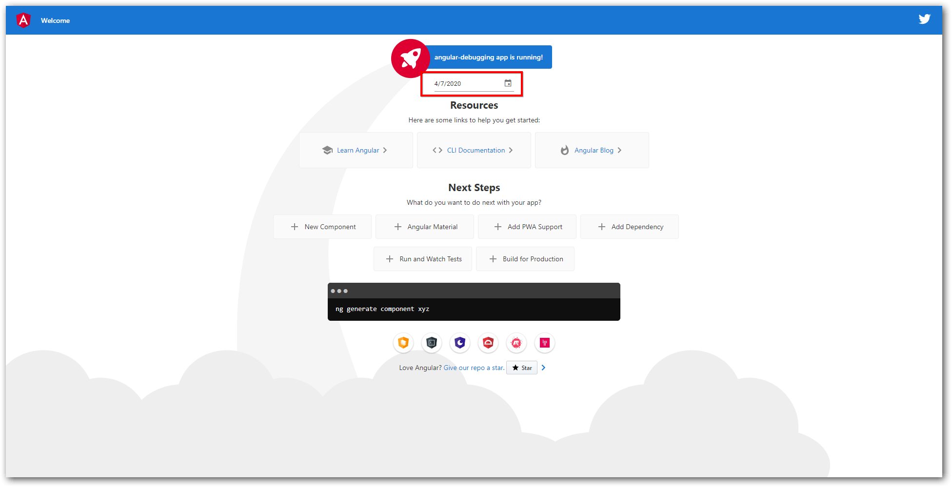Select the Run and Watch Tests card

point(423,259)
